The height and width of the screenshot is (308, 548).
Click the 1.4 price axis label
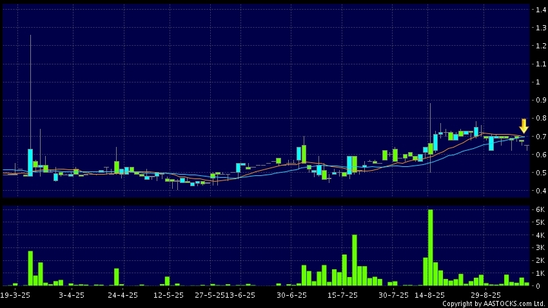tap(541, 10)
